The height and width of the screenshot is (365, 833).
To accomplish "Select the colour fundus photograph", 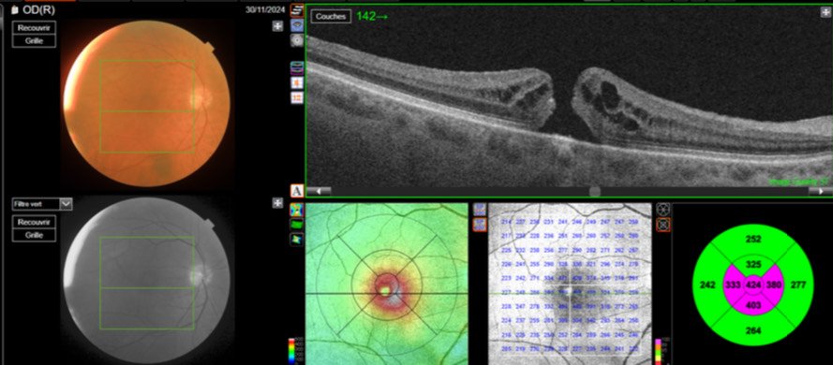I will (x=146, y=104).
